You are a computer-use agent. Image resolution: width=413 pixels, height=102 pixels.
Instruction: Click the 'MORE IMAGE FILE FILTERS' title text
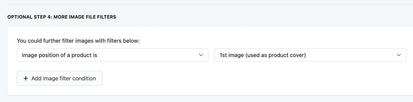[x=85, y=17]
